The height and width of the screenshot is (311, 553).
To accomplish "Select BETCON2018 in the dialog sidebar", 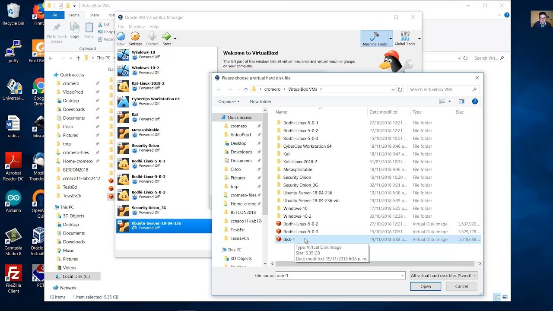I will (x=243, y=213).
